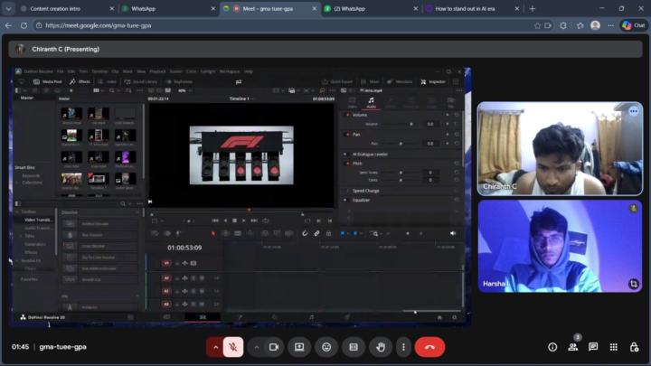The image size is (651, 366).
Task: Open the Present now screen share button
Action: tap(299, 347)
